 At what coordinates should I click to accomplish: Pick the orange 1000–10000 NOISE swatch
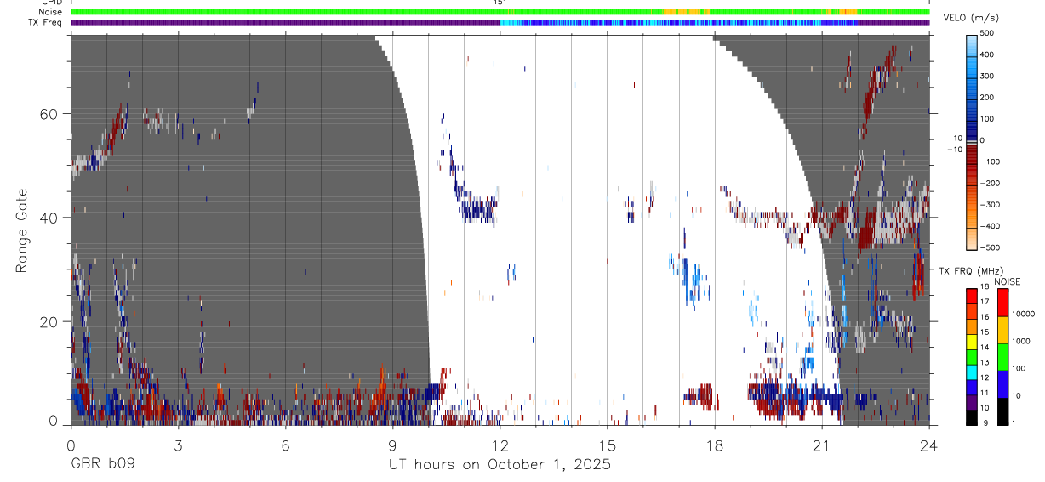point(1002,330)
